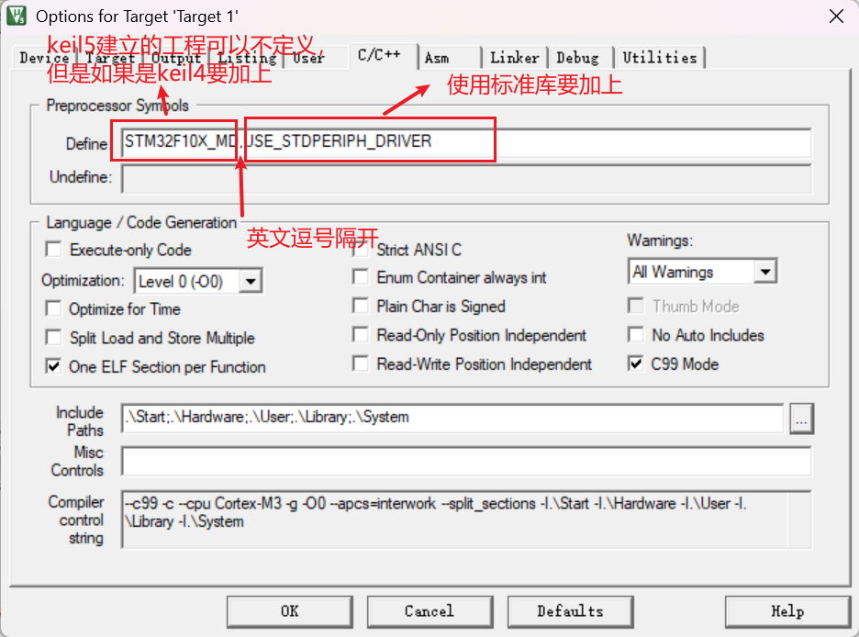Image resolution: width=859 pixels, height=637 pixels.
Task: Switch to the Device tab
Action: pos(44,58)
